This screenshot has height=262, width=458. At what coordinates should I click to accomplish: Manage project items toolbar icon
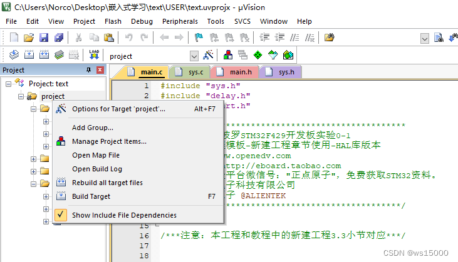[x=228, y=54]
